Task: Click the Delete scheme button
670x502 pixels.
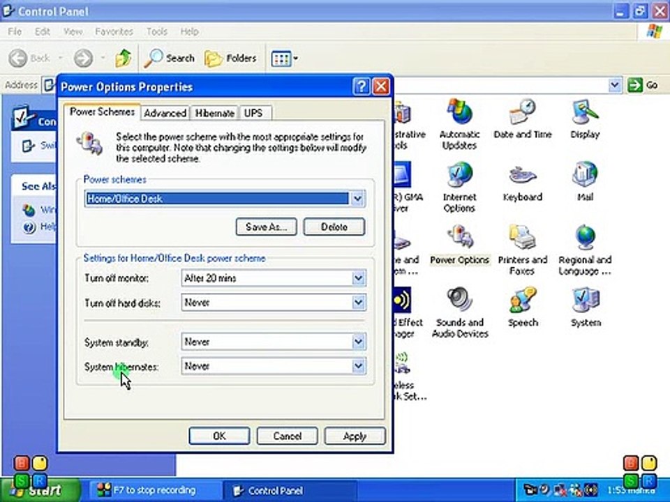Action: coord(334,227)
